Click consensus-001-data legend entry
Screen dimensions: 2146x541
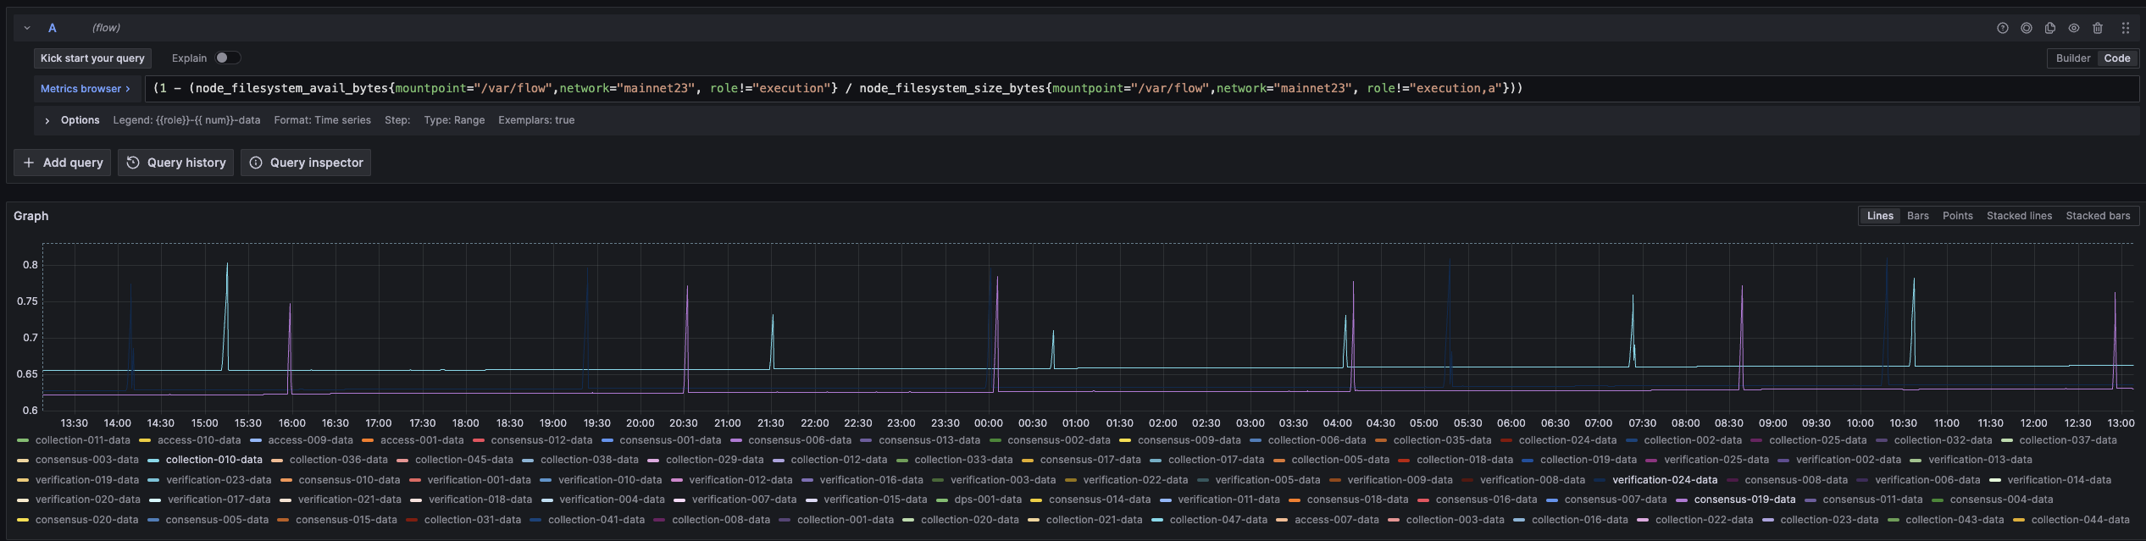point(670,440)
